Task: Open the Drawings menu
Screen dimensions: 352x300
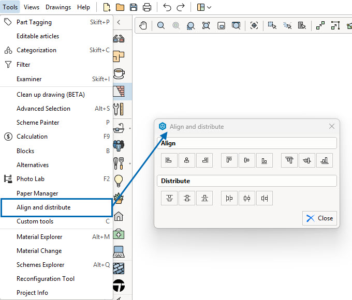Action: (x=58, y=7)
